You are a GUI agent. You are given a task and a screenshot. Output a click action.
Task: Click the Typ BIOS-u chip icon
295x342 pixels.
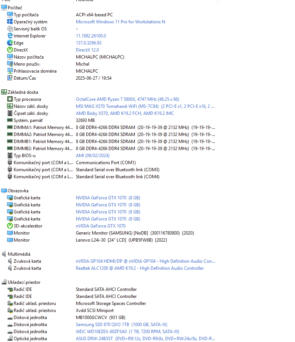[10, 155]
